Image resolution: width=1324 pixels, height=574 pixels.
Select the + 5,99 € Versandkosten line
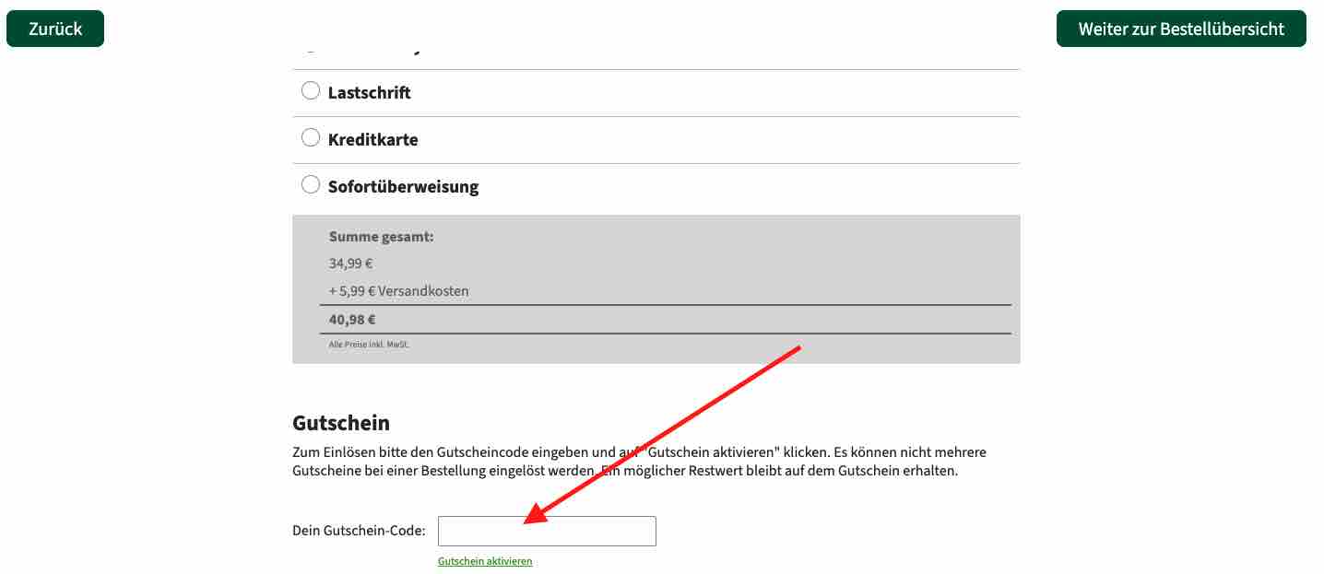pyautogui.click(x=399, y=291)
